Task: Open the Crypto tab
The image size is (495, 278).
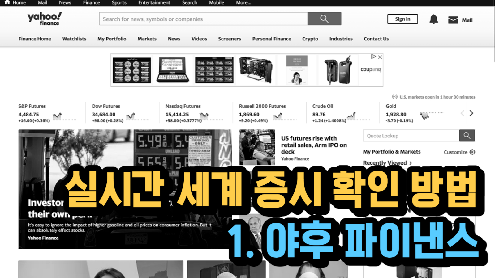Action: coord(310,39)
